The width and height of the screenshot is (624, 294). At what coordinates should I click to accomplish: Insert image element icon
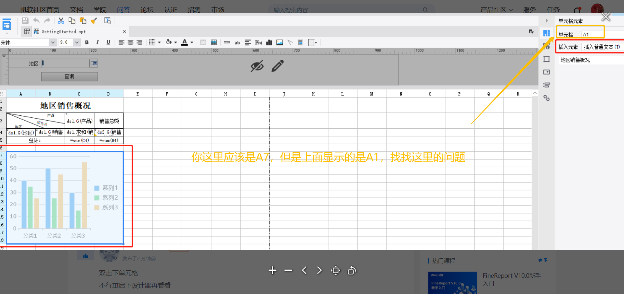click(279, 42)
